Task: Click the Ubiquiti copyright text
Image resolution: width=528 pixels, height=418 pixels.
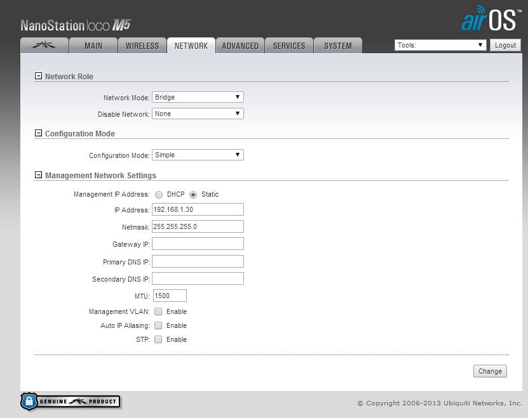Action: coord(440,403)
